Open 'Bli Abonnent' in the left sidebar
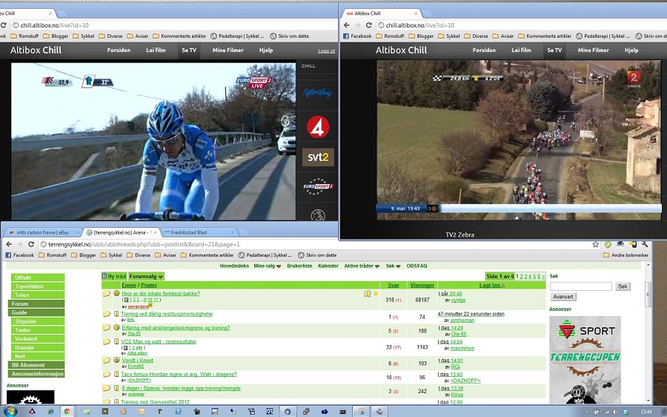This screenshot has width=667, height=417. click(36, 365)
